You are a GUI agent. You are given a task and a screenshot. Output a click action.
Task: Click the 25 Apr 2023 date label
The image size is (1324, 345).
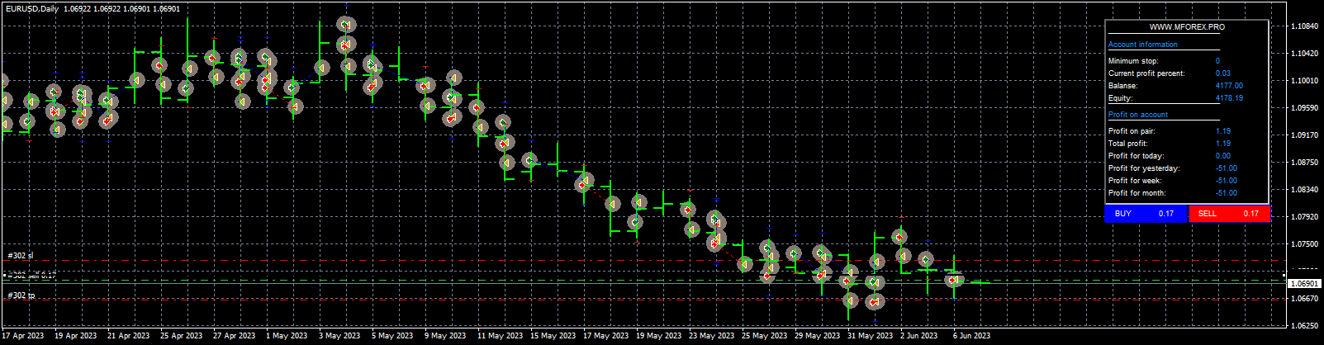coord(182,336)
